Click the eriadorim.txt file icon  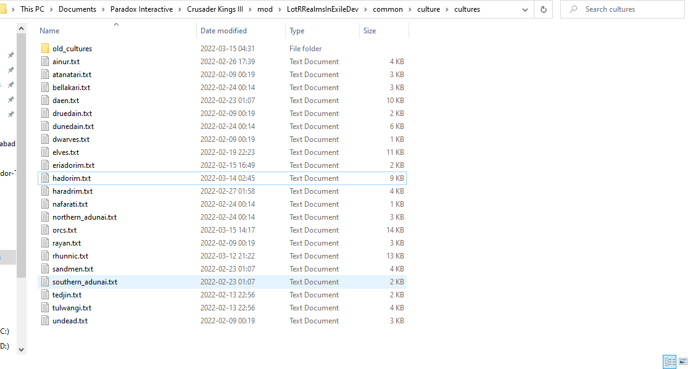coord(45,165)
